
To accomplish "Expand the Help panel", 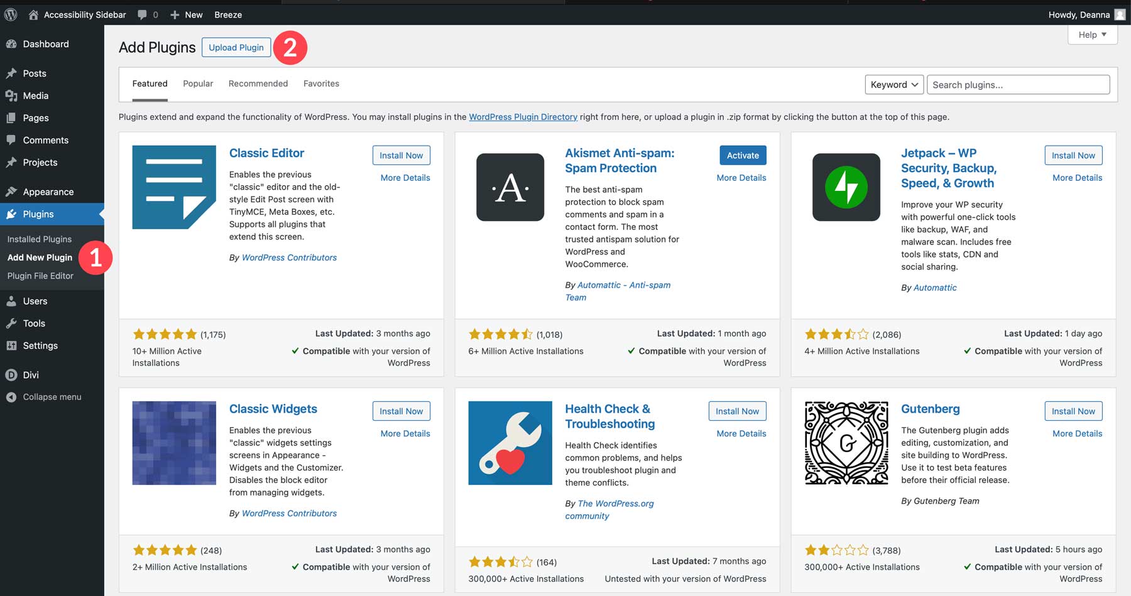I will coord(1092,35).
